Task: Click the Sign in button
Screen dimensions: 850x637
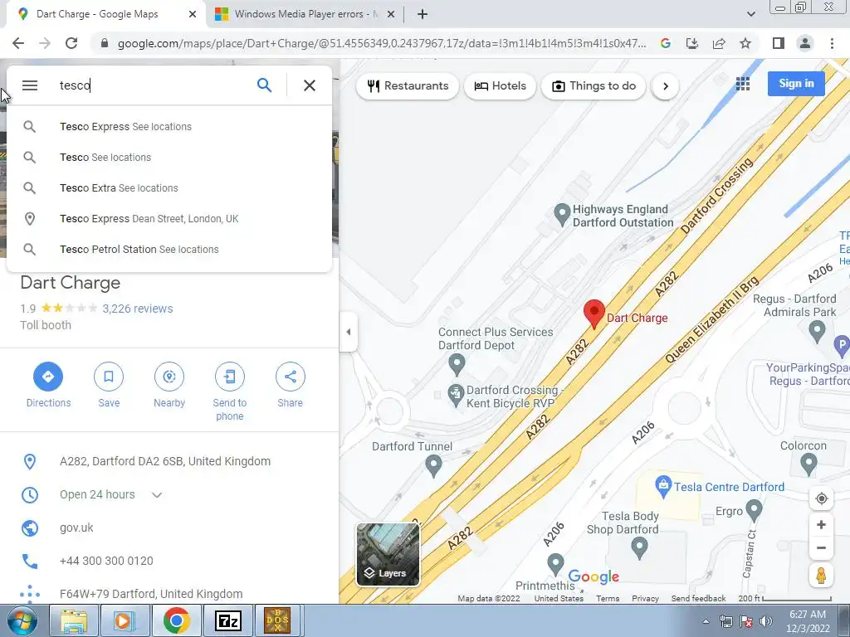Action: coord(796,84)
